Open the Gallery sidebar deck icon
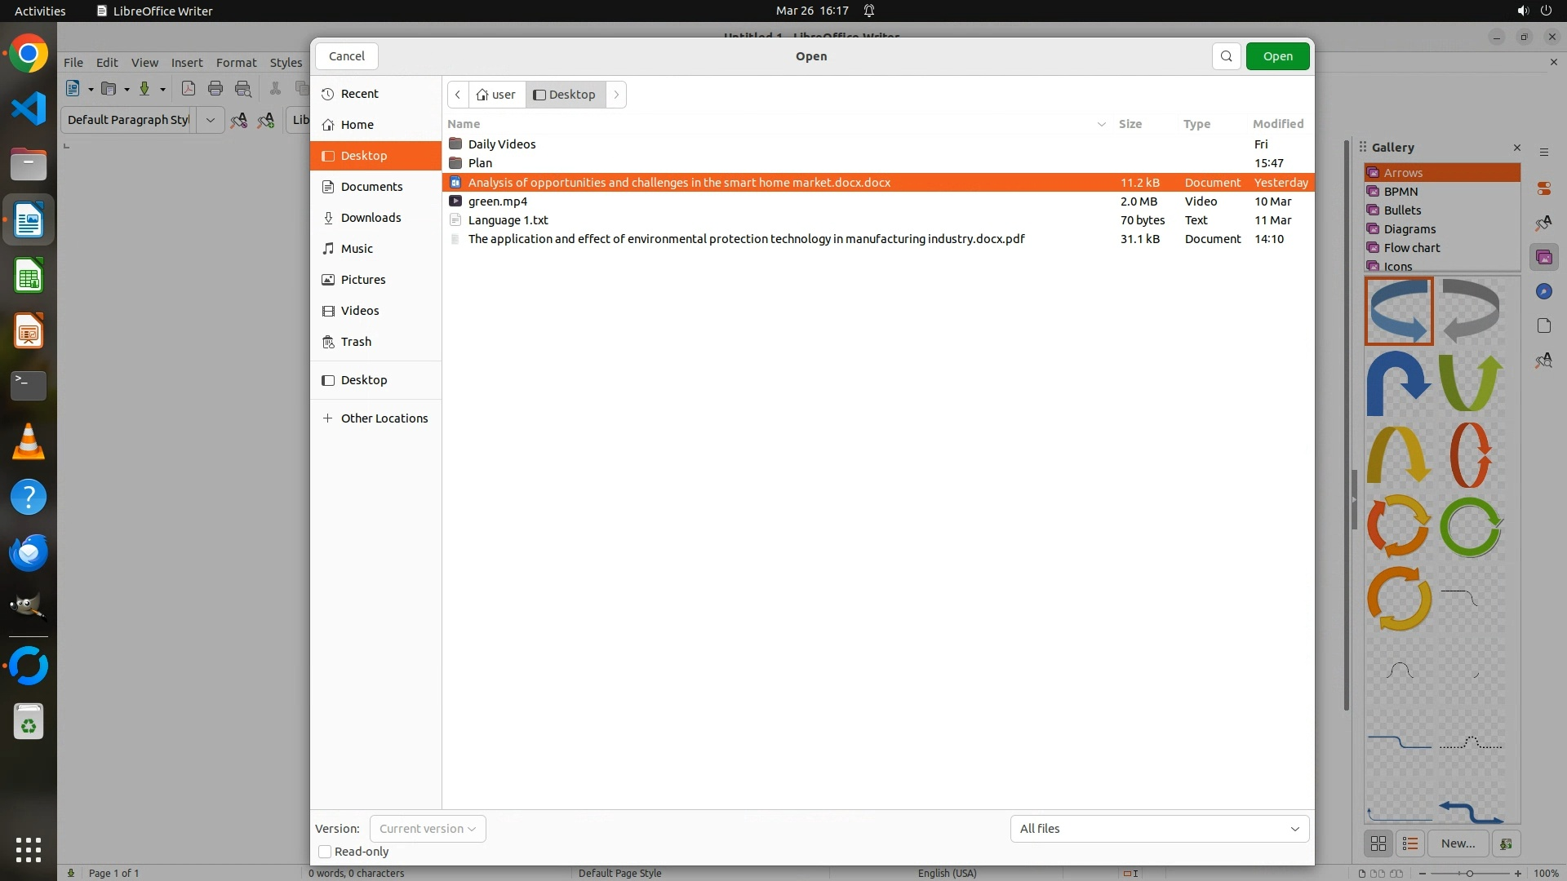 coord(1543,258)
